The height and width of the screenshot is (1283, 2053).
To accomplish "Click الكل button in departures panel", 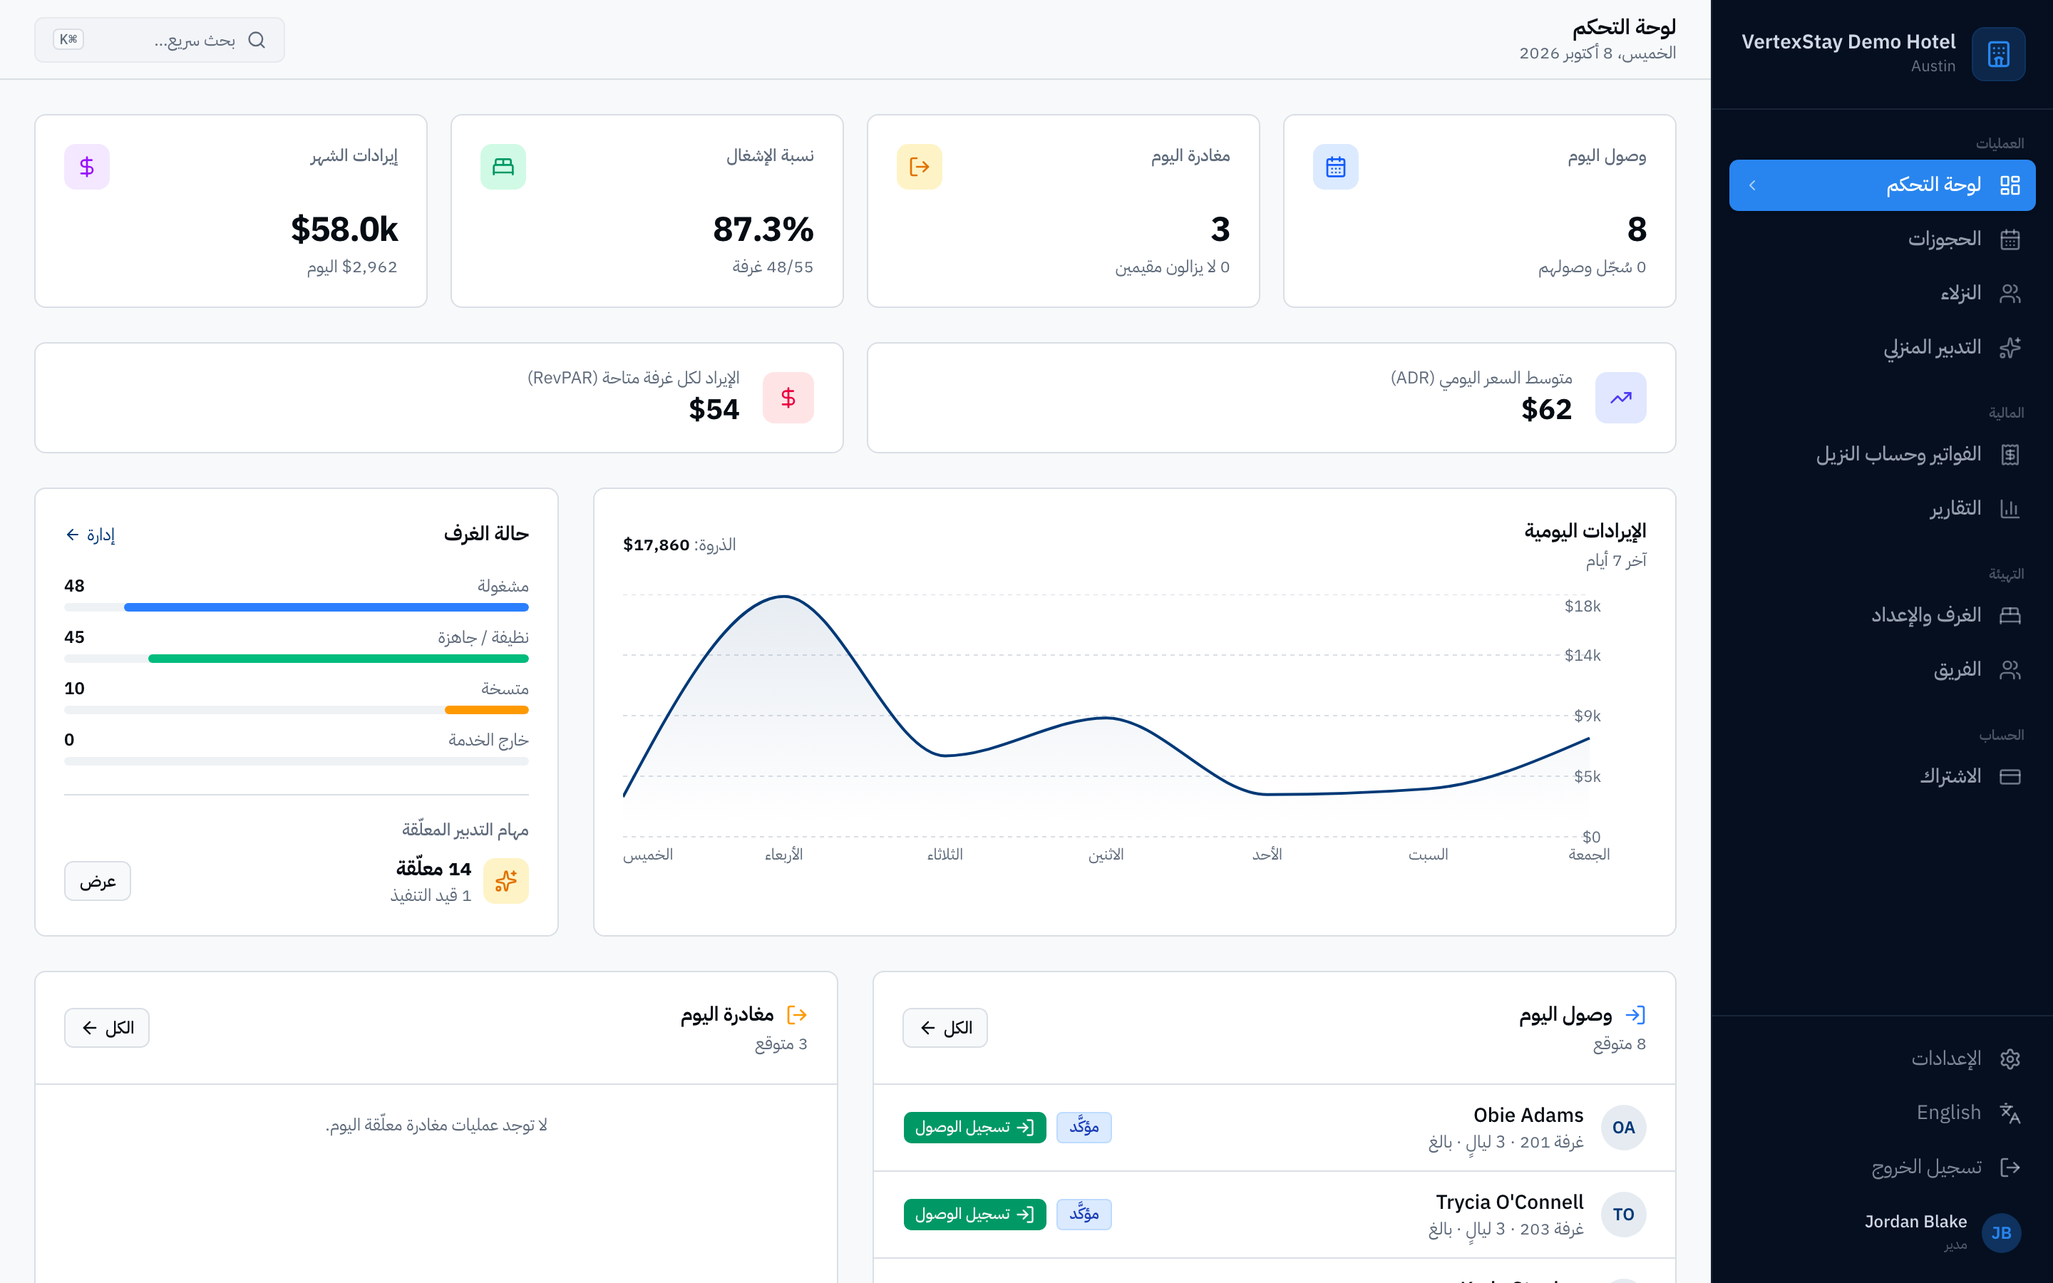I will coord(107,1028).
